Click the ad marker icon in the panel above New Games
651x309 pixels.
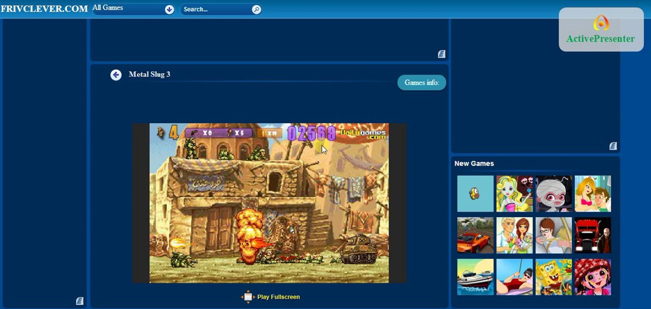click(x=613, y=146)
